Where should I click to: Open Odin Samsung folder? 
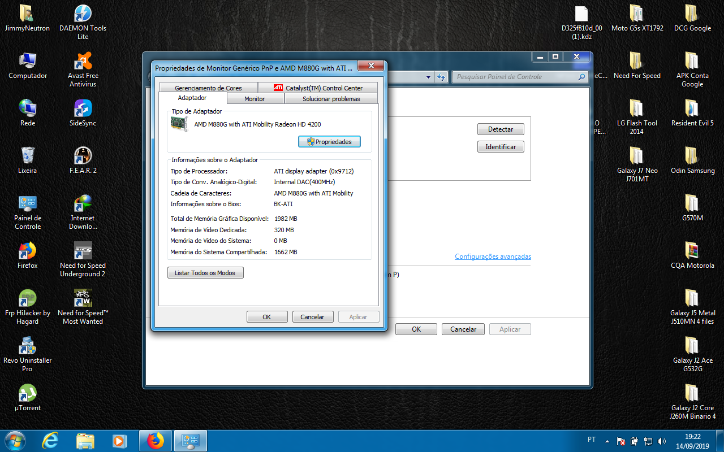pyautogui.click(x=692, y=160)
